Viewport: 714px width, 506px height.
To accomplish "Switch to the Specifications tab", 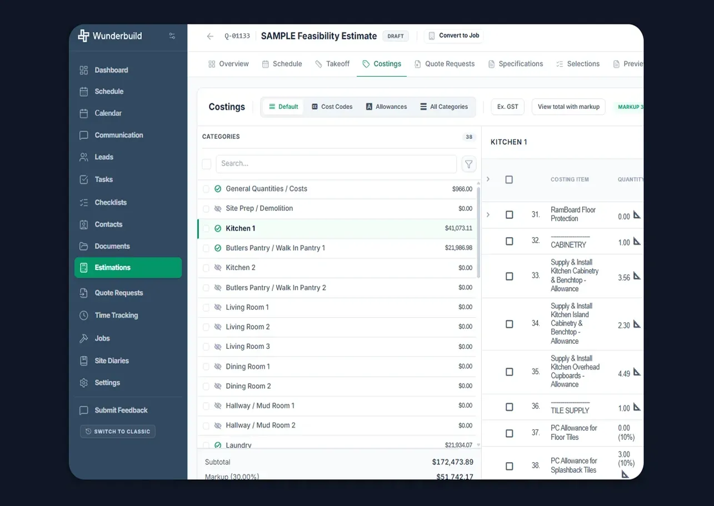I will click(516, 64).
